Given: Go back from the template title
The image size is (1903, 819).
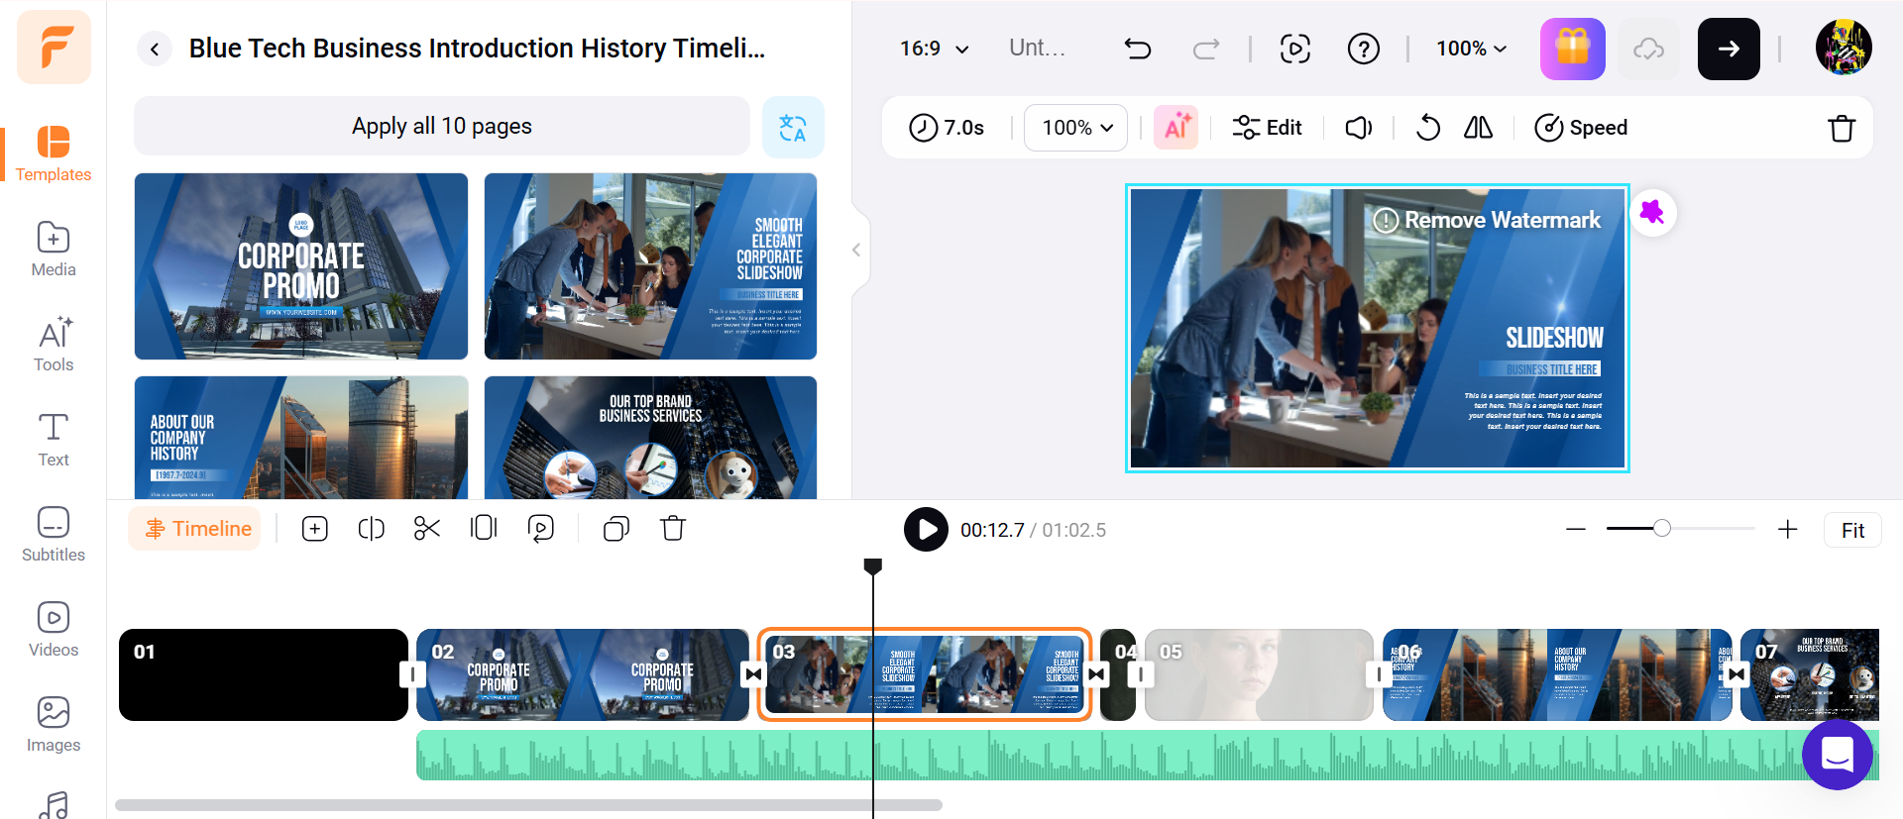Looking at the screenshot, I should click(x=155, y=49).
